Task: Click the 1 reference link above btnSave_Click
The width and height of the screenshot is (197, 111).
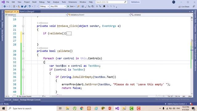Action: (x=42, y=23)
